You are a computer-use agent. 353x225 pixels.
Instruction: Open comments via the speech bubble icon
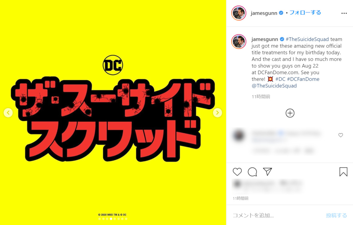(x=252, y=172)
